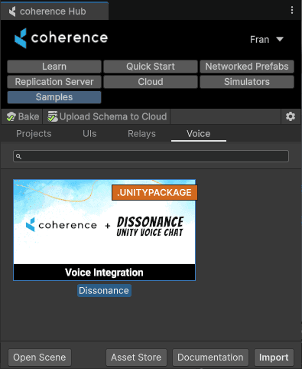Select the Voice tab
Viewport: 302px width, 369px height.
click(x=199, y=134)
